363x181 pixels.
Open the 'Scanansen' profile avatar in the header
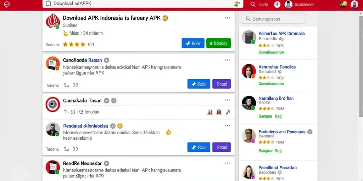[289, 4]
